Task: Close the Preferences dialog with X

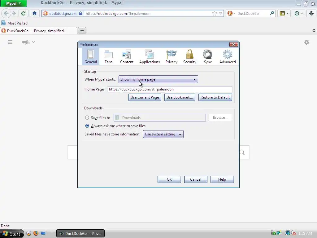Action: point(233,44)
